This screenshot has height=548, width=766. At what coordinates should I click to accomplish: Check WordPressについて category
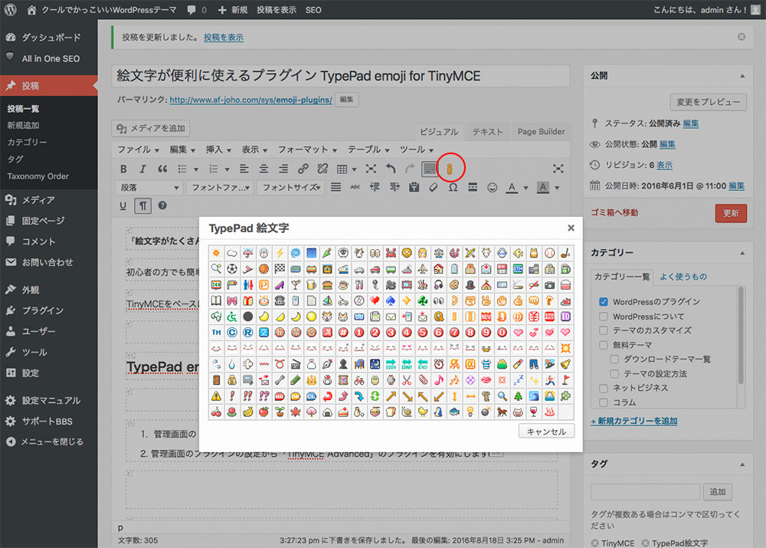(x=604, y=317)
